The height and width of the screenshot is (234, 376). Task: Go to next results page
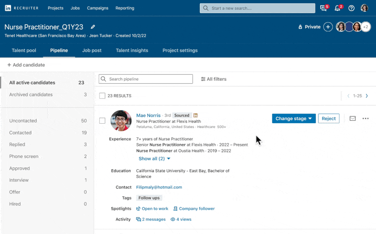(x=367, y=96)
